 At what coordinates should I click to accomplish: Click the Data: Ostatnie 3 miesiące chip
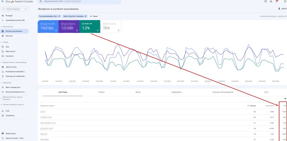click(75, 16)
